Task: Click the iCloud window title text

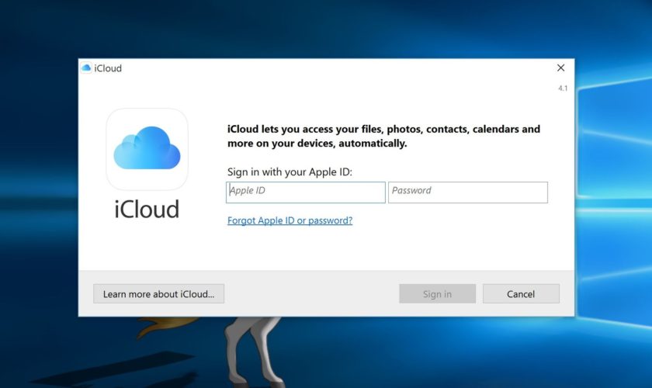Action: pyautogui.click(x=108, y=68)
